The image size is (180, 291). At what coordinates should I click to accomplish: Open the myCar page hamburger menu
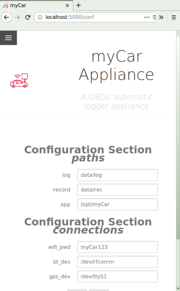click(x=9, y=38)
